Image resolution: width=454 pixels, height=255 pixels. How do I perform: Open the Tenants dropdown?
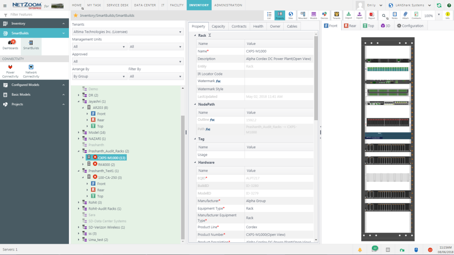coord(127,33)
